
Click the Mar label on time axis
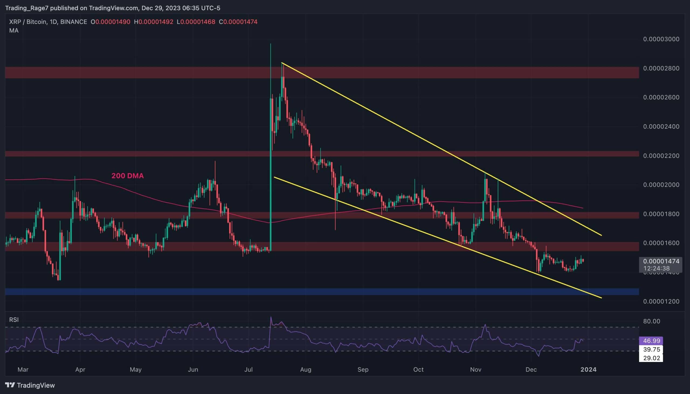(x=23, y=369)
